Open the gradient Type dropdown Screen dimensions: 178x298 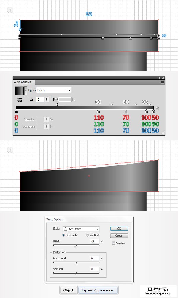point(69,90)
